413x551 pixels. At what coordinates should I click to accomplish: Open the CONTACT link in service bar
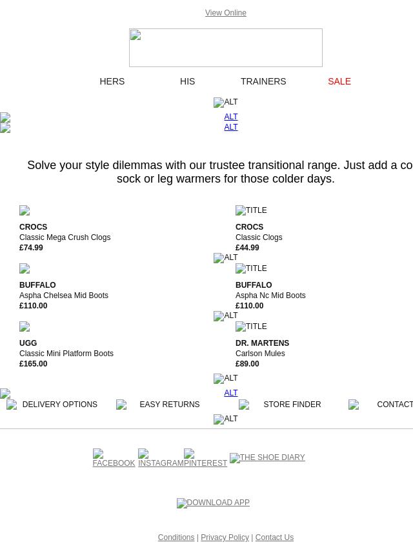[x=395, y=405]
